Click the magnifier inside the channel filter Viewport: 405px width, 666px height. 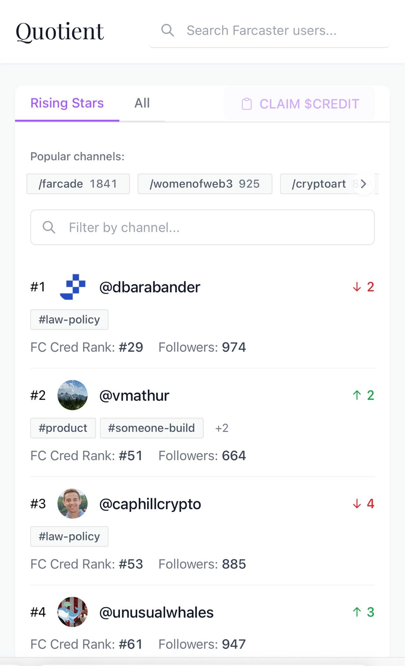49,227
